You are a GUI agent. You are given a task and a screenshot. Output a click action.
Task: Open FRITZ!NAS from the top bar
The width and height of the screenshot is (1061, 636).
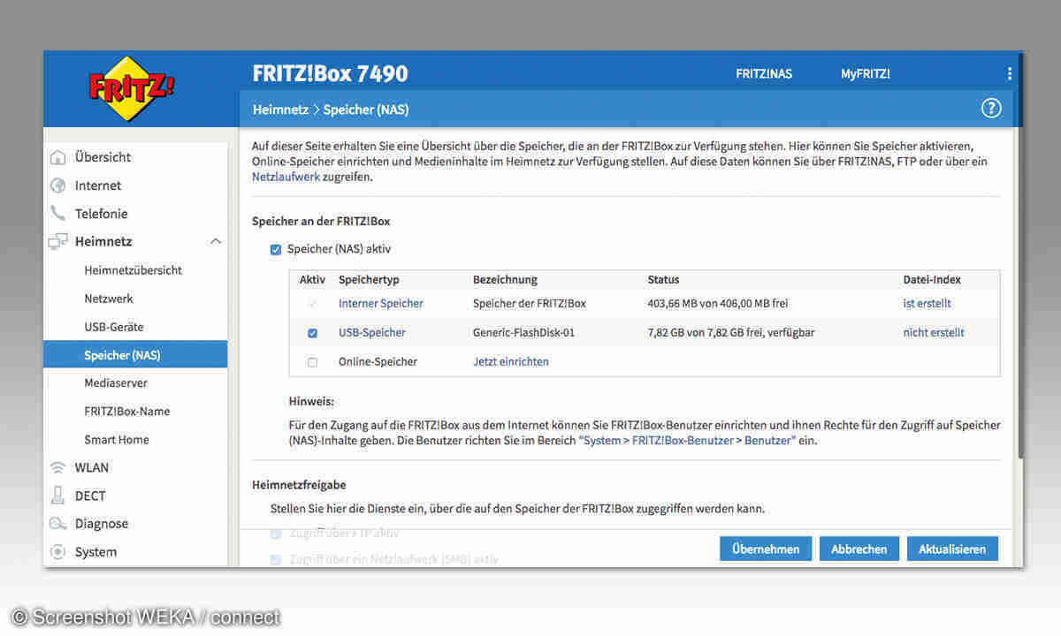click(764, 74)
